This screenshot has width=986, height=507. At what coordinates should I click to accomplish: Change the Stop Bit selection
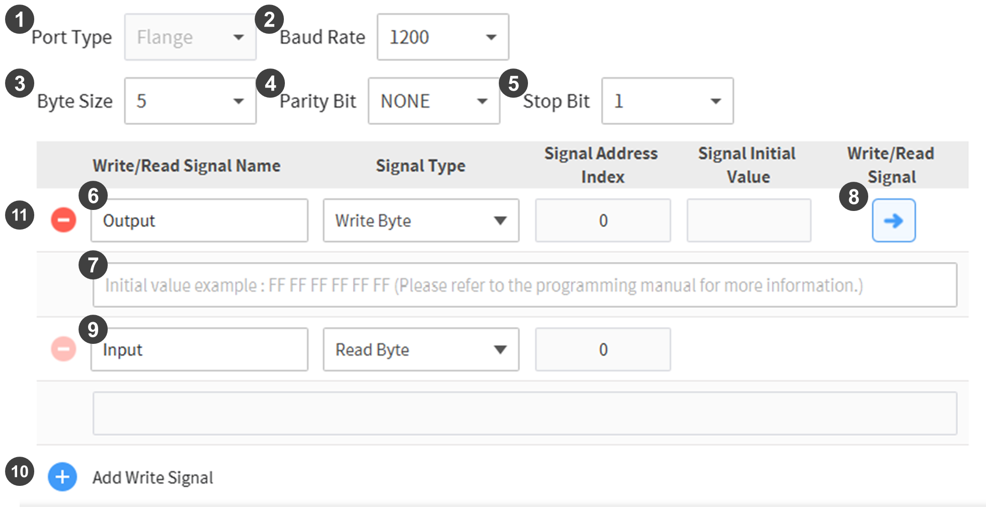point(667,101)
